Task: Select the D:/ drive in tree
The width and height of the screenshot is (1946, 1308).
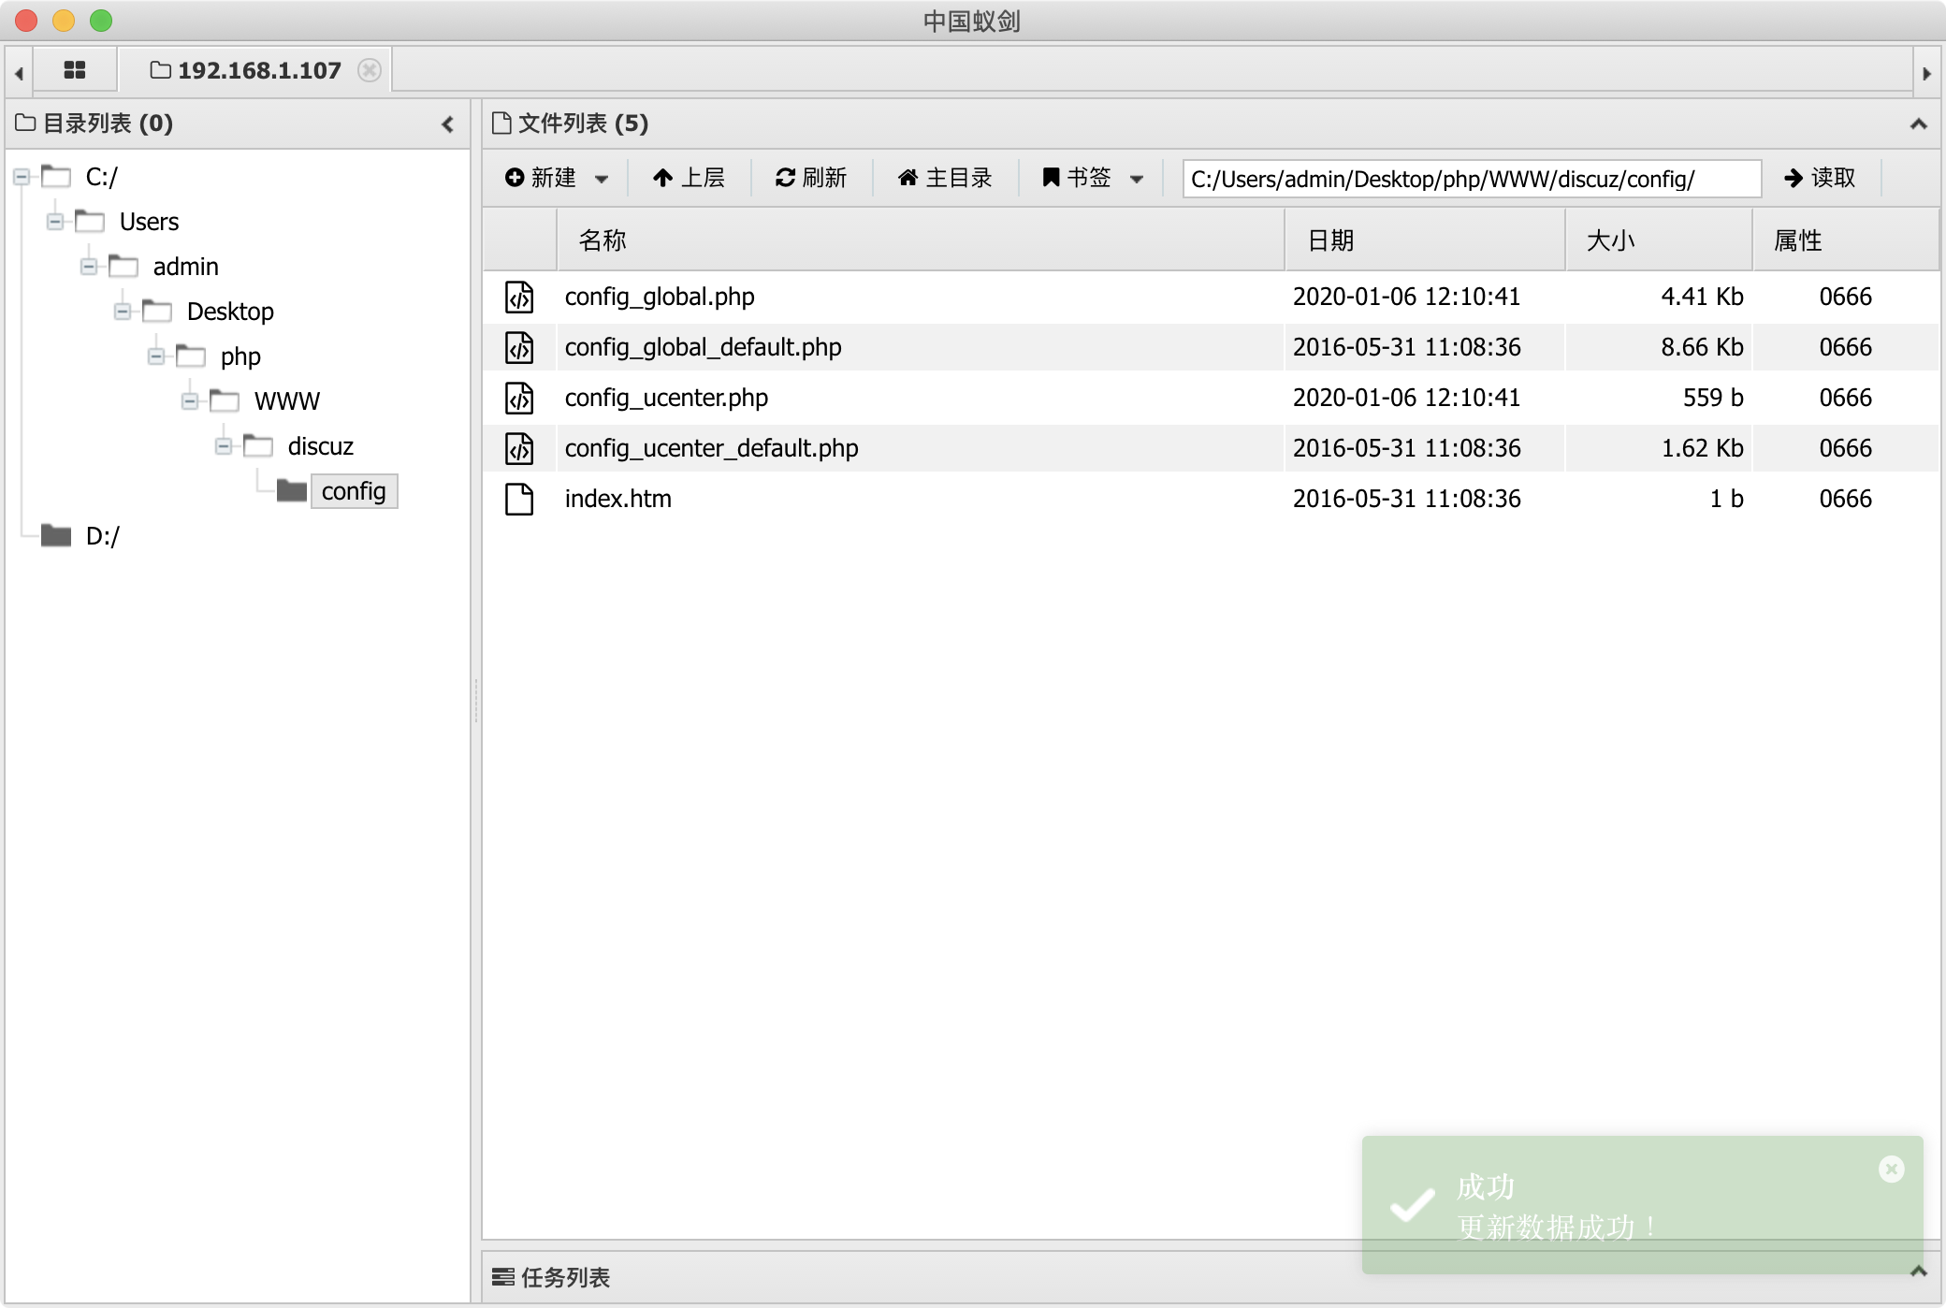Action: pyautogui.click(x=103, y=536)
